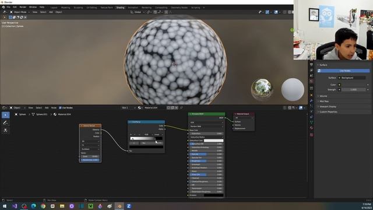Open the Global transform orientation dropdown
Viewport: 373px width, 210px height.
138,12
